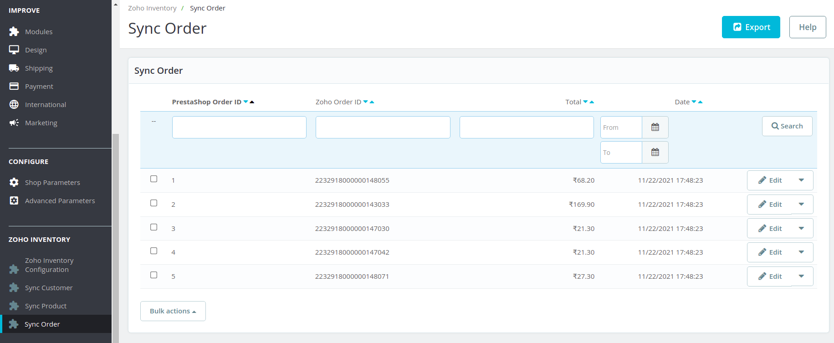Expand actions dropdown for order 2
Screen dimensions: 834x343
point(801,205)
